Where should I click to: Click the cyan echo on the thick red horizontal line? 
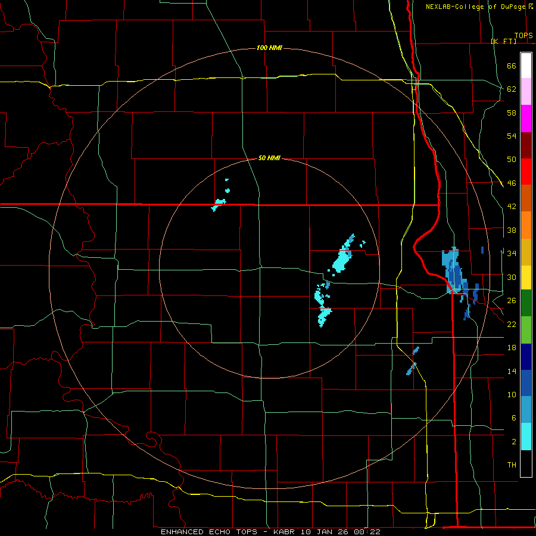coord(218,204)
